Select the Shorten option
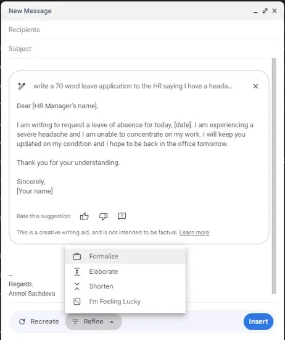285x340 pixels. (x=125, y=286)
